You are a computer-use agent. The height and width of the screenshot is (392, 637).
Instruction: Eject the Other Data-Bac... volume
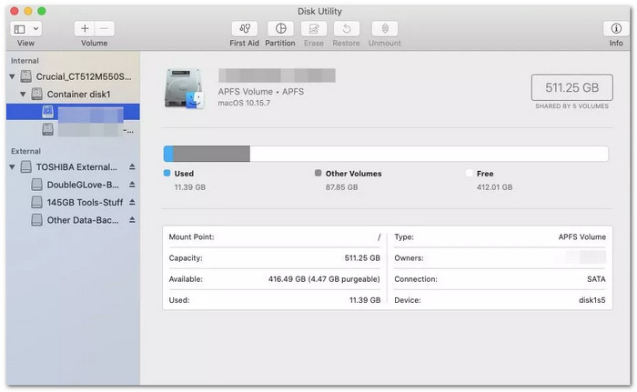[132, 220]
